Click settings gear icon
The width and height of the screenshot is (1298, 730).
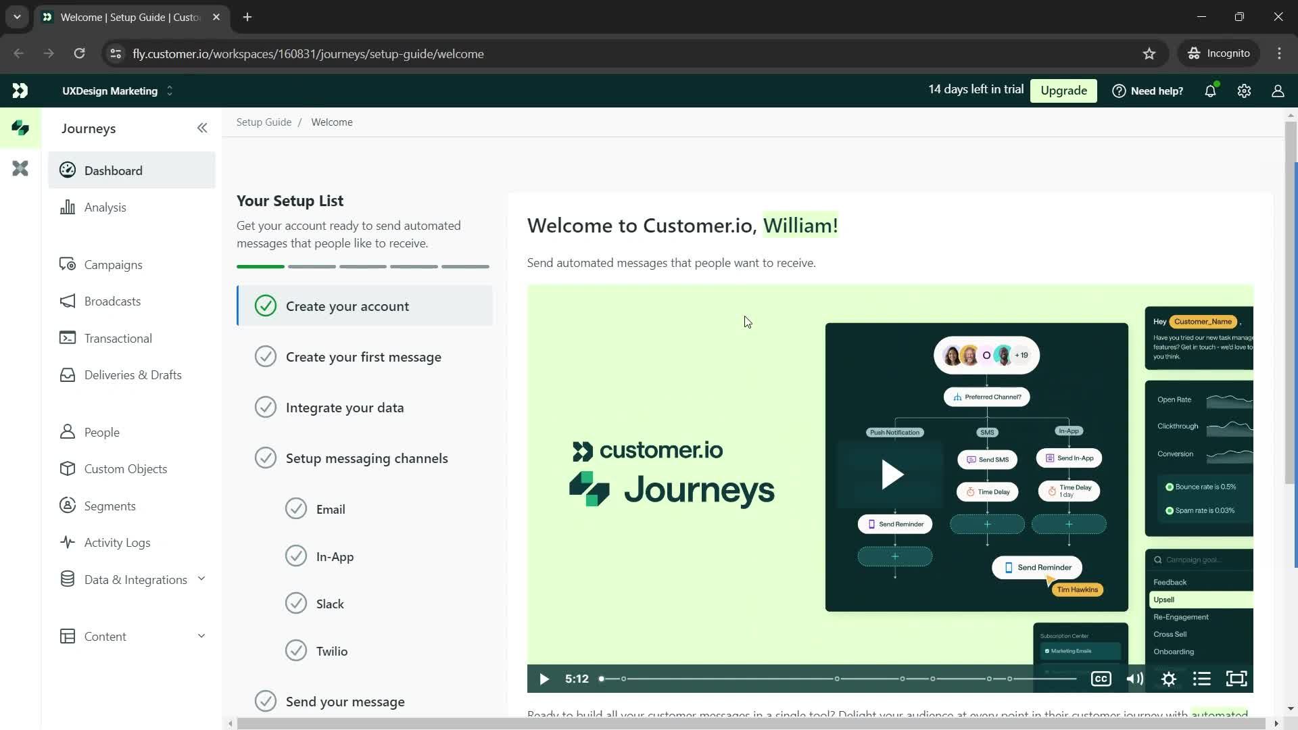[x=1245, y=91]
